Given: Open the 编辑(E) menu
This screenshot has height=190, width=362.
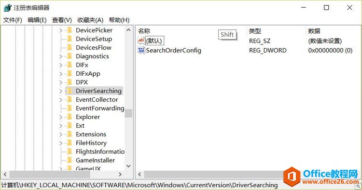Looking at the screenshot, I should (37, 20).
